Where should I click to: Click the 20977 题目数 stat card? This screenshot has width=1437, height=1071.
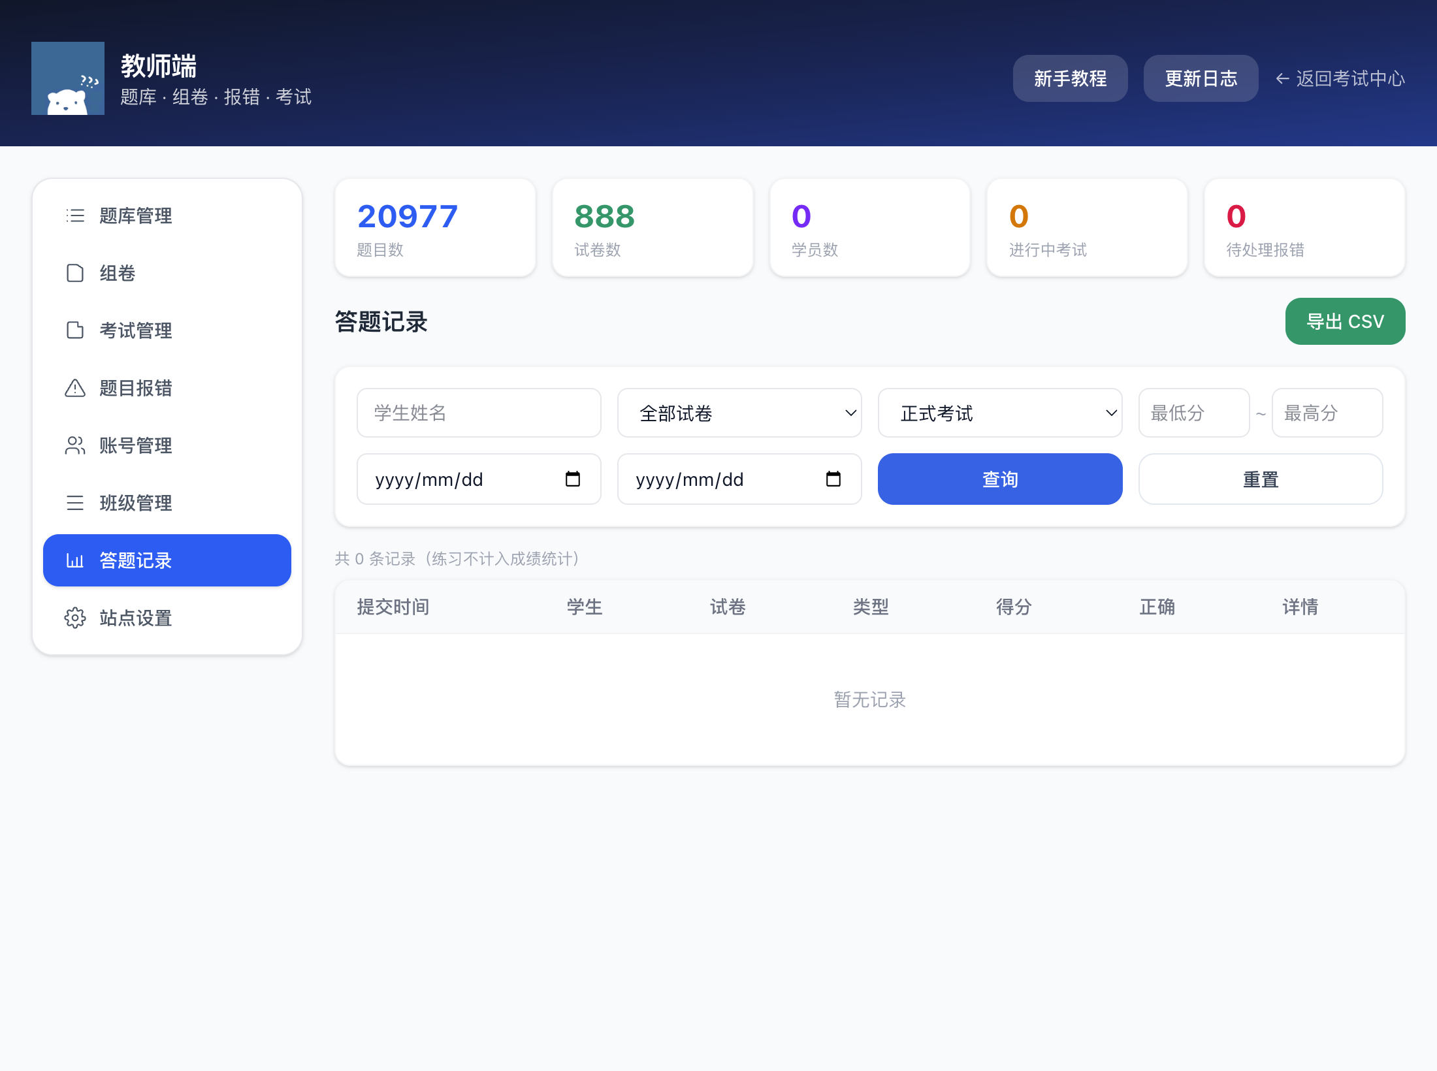point(435,228)
